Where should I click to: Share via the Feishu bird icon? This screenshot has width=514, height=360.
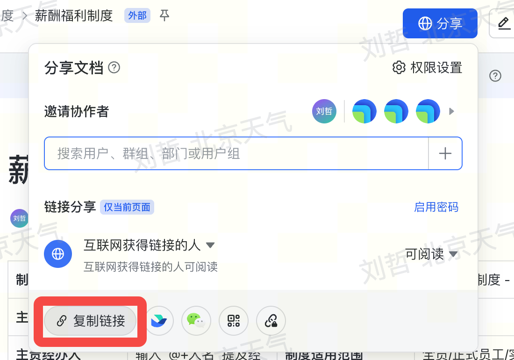click(x=159, y=321)
